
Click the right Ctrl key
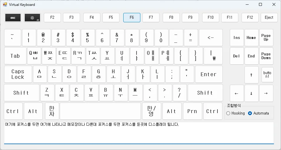pos(213,111)
